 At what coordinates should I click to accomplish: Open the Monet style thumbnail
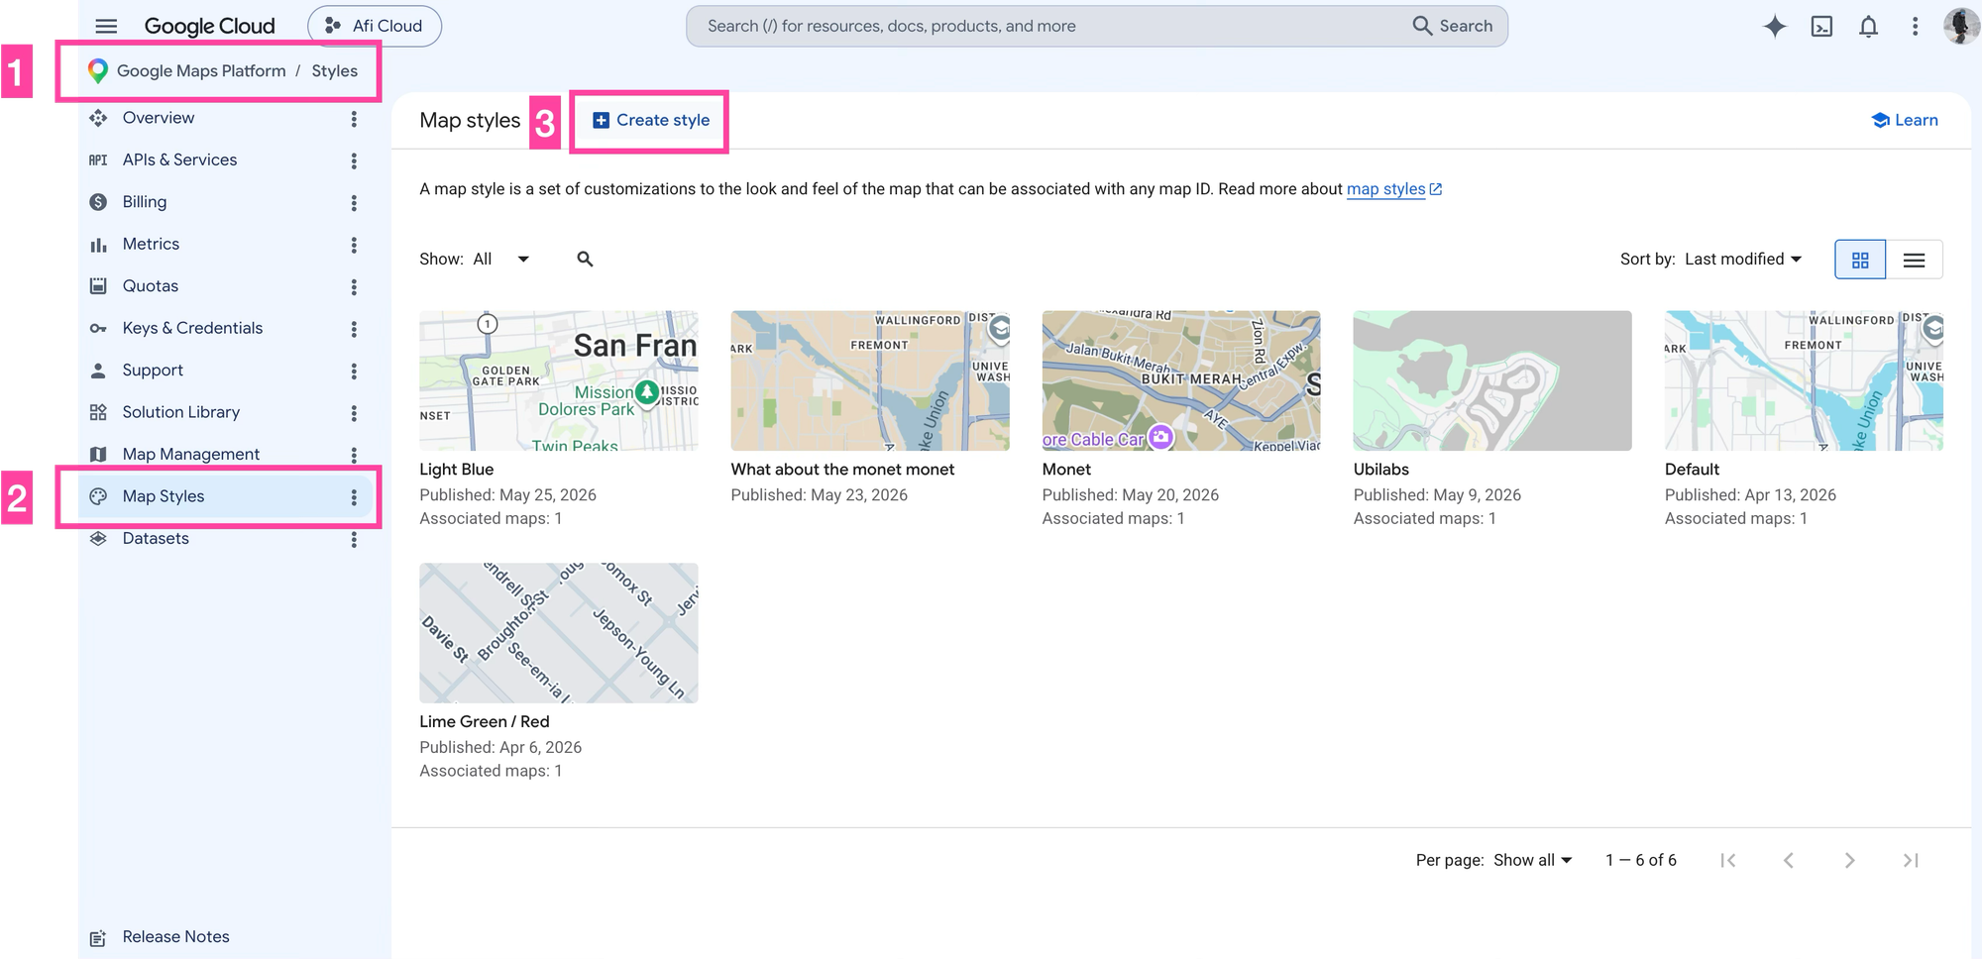(x=1180, y=380)
